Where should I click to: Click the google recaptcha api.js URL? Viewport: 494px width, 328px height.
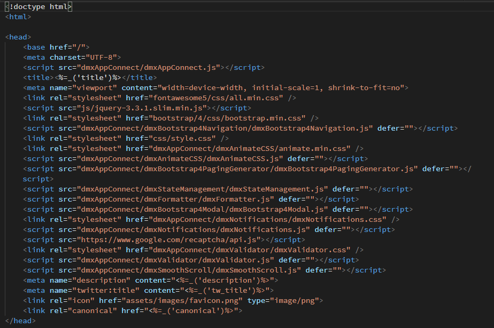(171, 239)
